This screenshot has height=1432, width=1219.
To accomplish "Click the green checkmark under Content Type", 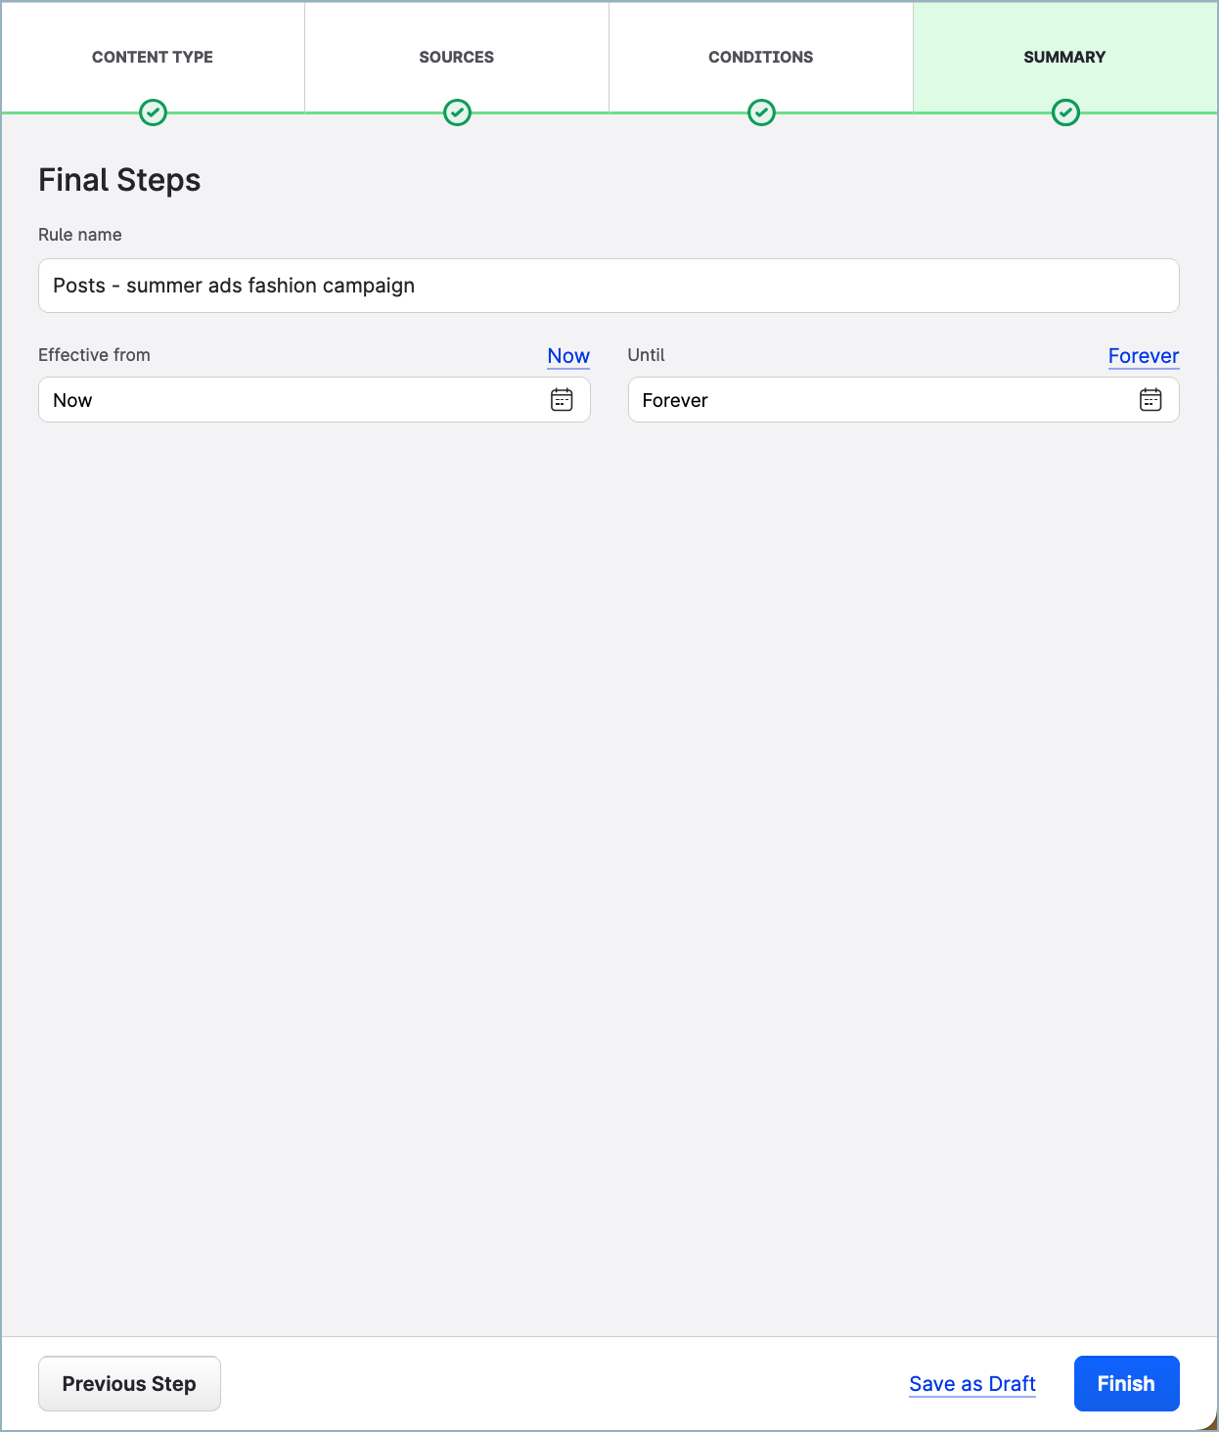I will 153,112.
